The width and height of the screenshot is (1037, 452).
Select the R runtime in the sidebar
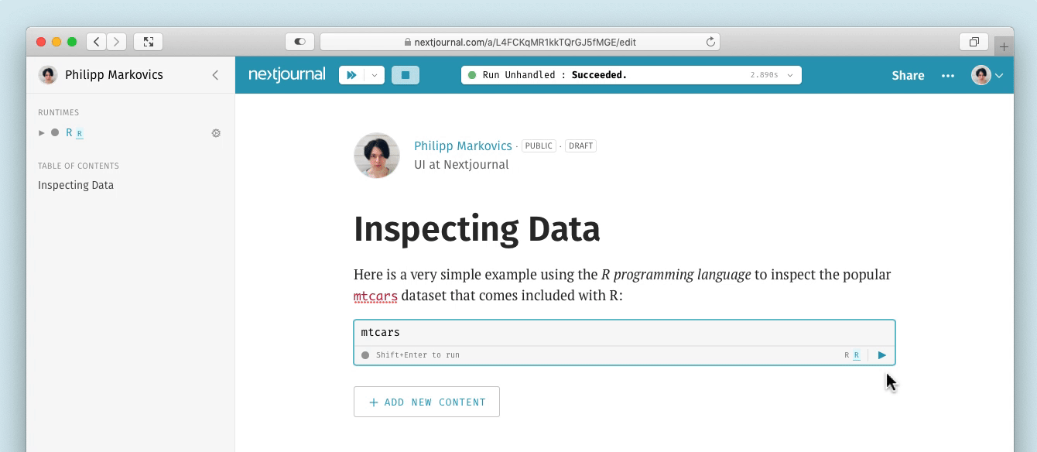(74, 133)
